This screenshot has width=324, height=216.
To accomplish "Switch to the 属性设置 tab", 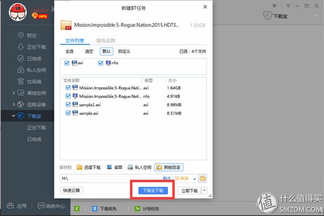I will tap(105, 40).
